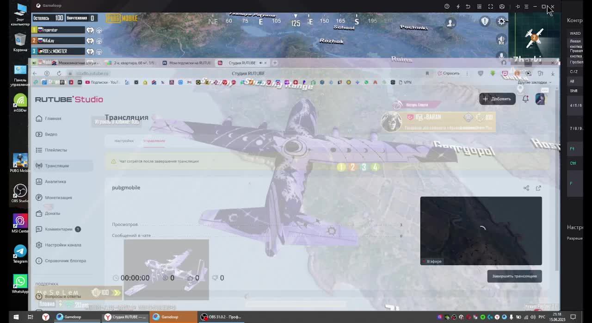This screenshot has width=592, height=323.
Task: Click the browser back arrow
Action: pos(35,74)
